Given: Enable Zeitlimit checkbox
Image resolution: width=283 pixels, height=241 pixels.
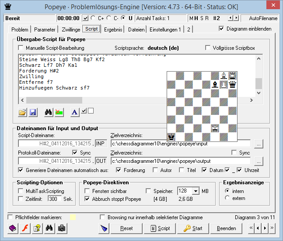Looking at the screenshot, I should point(21,199).
